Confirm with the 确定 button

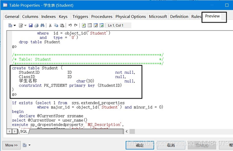pyautogui.click(x=140, y=145)
